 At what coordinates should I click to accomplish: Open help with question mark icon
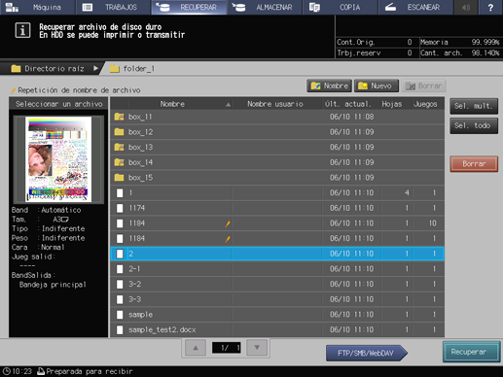click(x=490, y=7)
